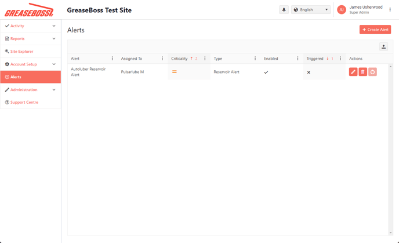399x243 pixels.
Task: Click the JU user avatar
Action: pyautogui.click(x=342, y=10)
